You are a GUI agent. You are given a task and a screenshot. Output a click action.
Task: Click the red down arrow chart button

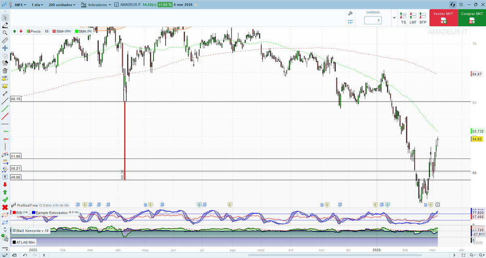click(x=20, y=31)
